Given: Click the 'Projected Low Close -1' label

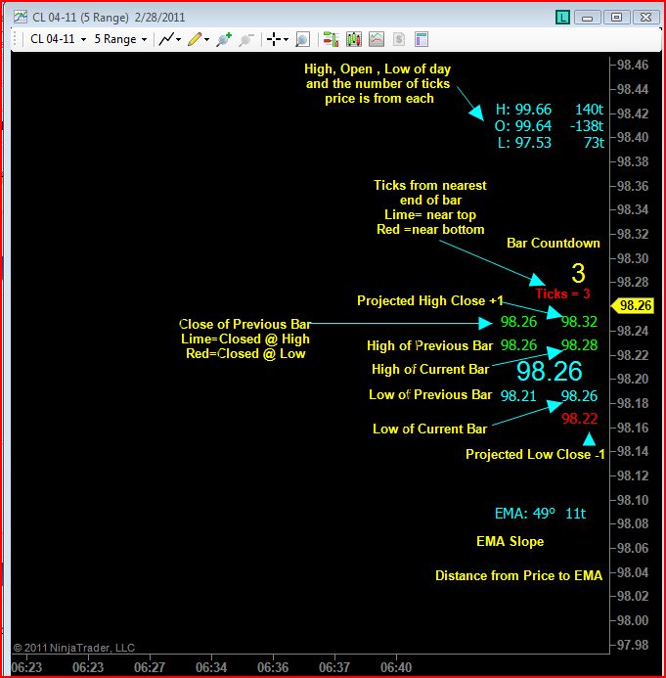Looking at the screenshot, I should pos(535,454).
